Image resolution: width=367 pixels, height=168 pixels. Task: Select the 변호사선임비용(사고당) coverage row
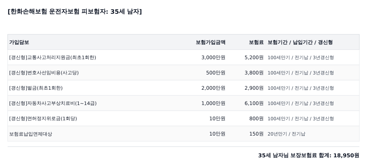point(183,73)
